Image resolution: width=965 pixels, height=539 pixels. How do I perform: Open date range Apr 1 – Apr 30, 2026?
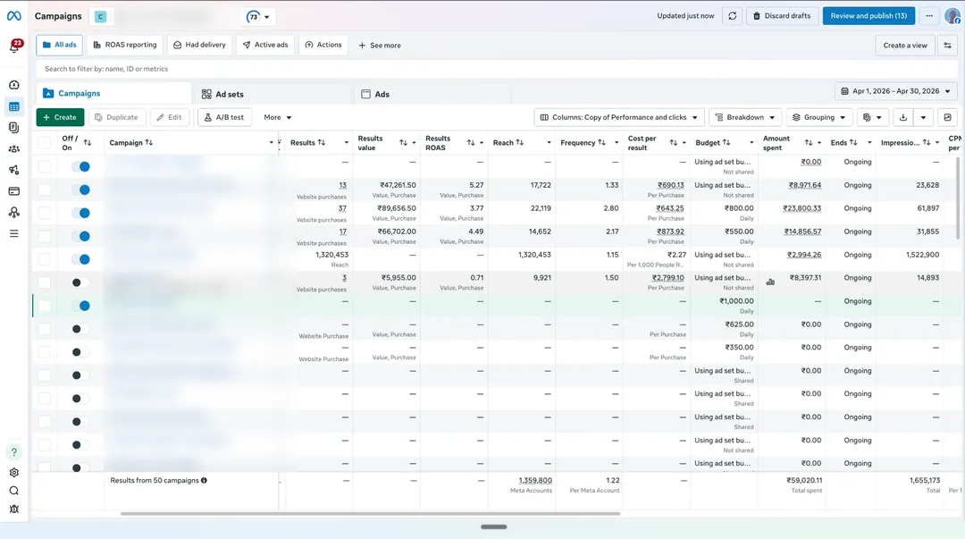click(895, 91)
